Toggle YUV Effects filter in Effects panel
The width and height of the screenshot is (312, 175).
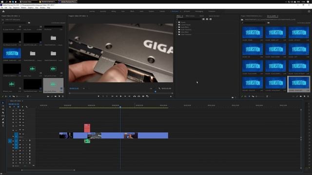(x=211, y=19)
